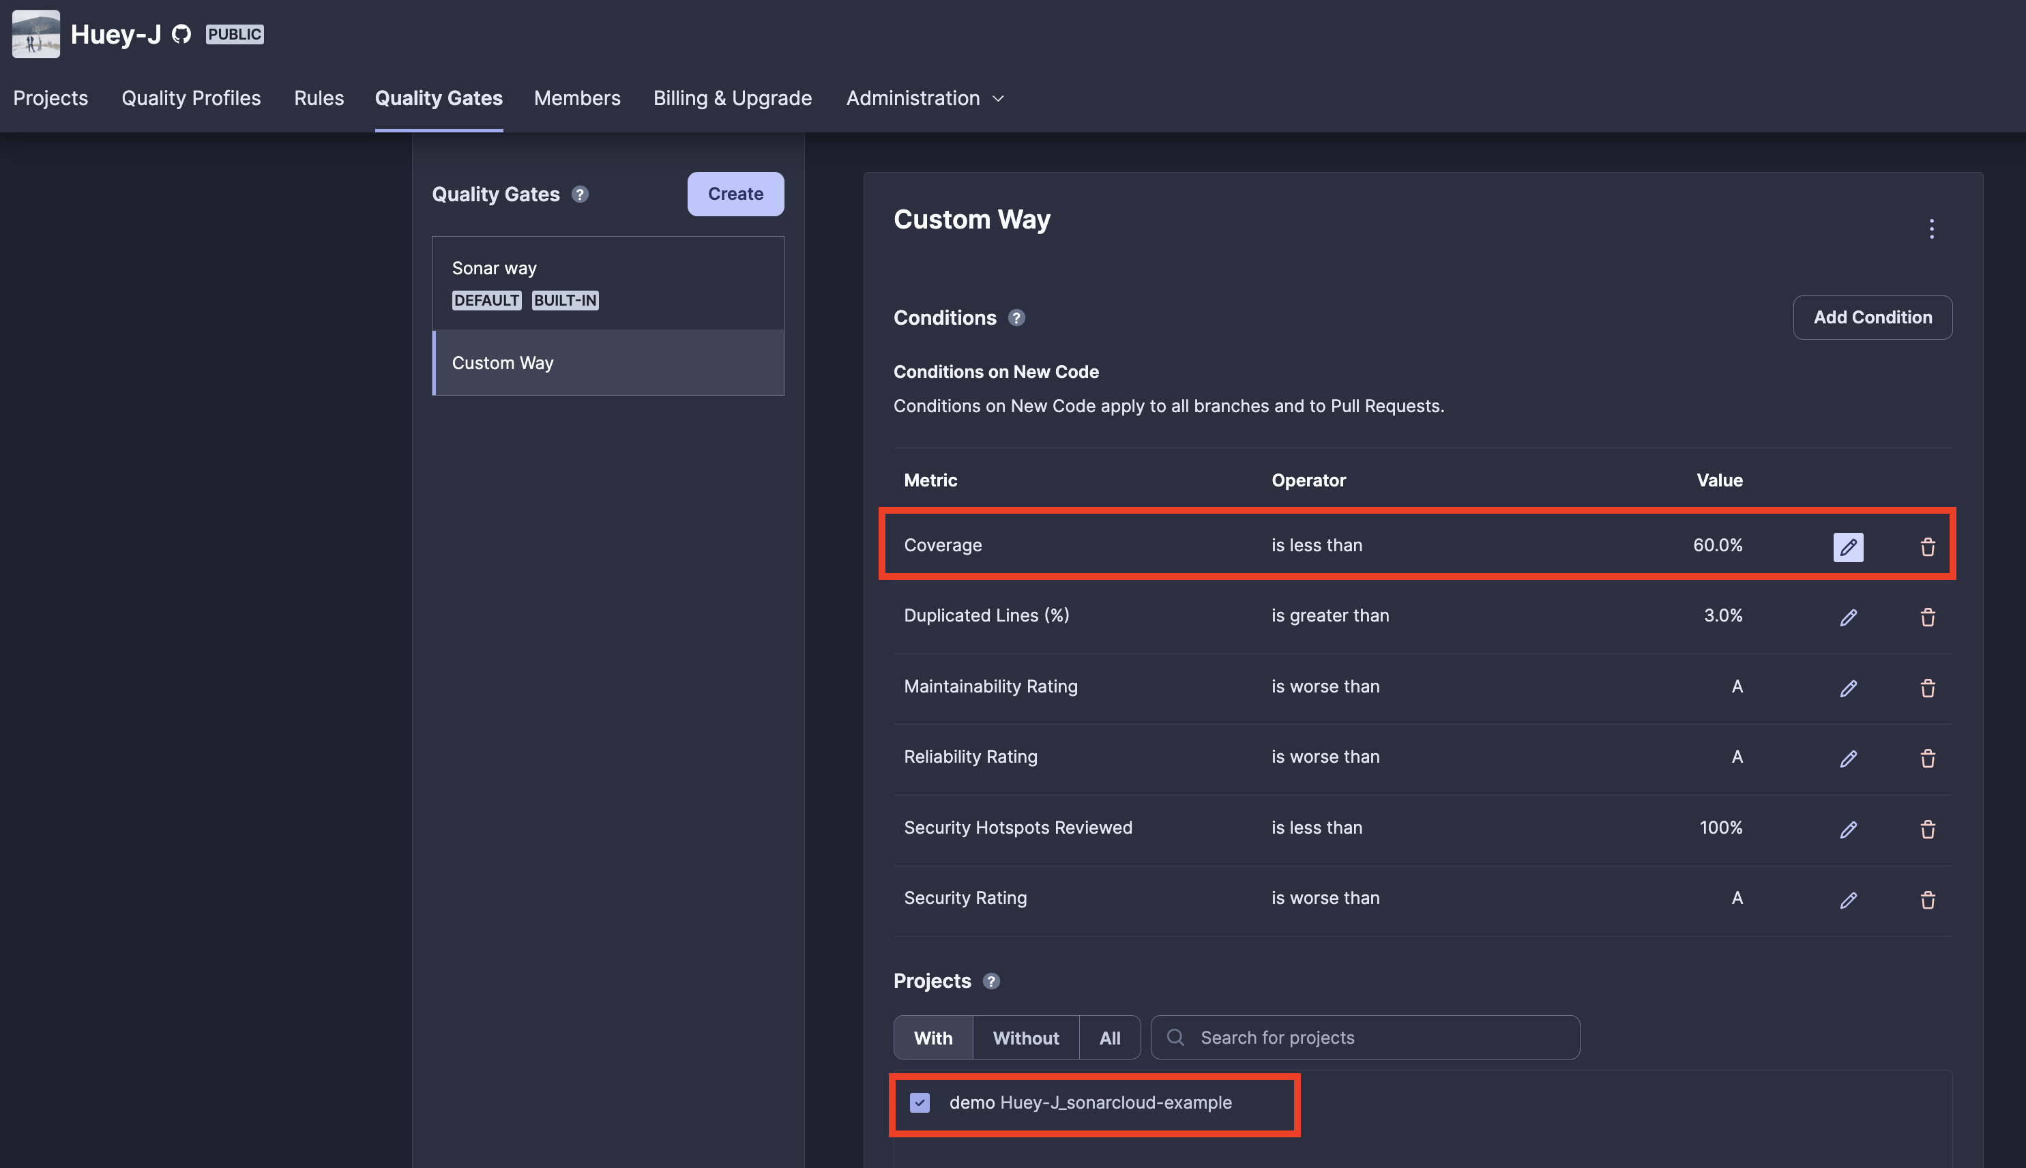Open Custom Way three-dot actions menu
The height and width of the screenshot is (1168, 2026).
(x=1930, y=229)
